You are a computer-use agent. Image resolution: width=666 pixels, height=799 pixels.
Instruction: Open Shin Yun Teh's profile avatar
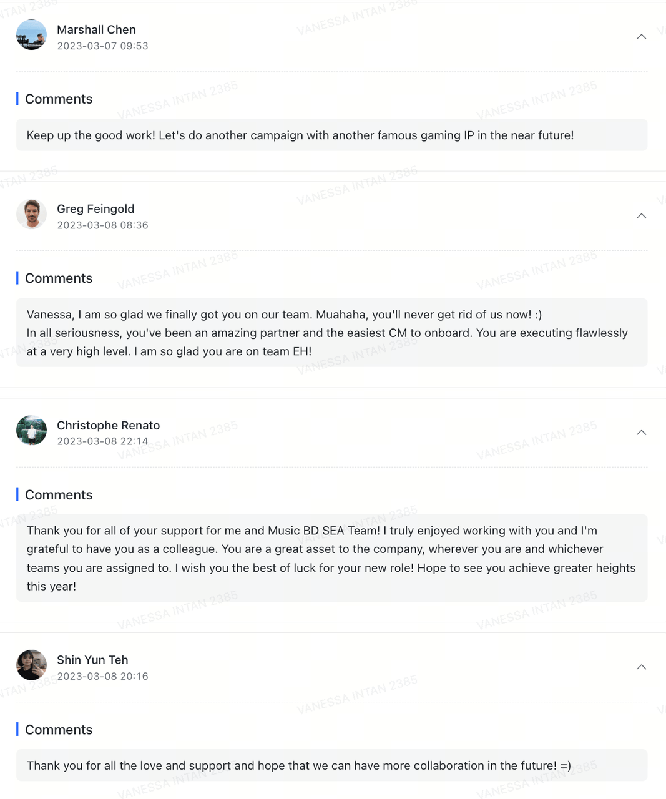point(31,665)
